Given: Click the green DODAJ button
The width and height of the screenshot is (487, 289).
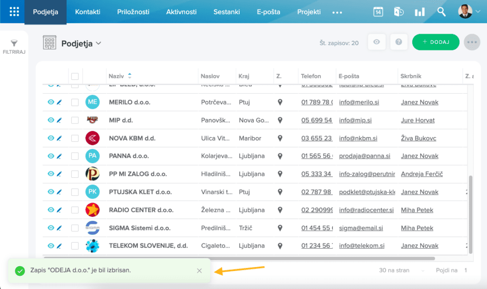Looking at the screenshot, I should [436, 42].
